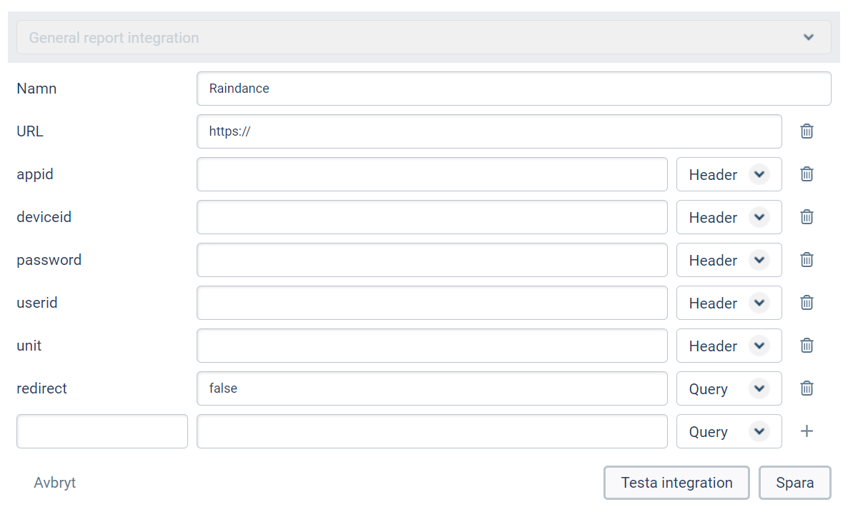Delete the URL row with trash icon
The width and height of the screenshot is (848, 512).
(807, 131)
